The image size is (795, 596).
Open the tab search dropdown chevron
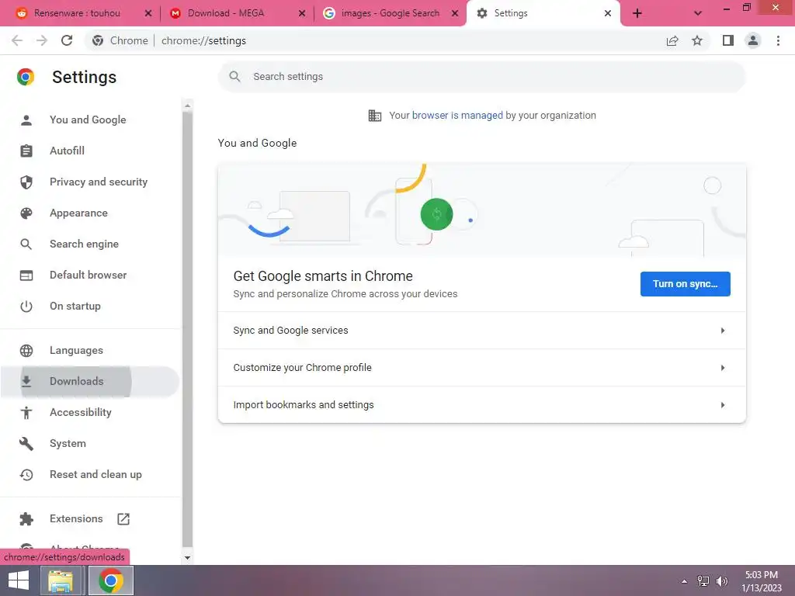[698, 13]
